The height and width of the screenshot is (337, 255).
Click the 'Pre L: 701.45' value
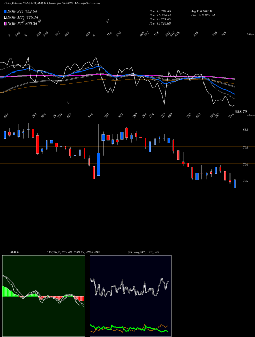[x=160, y=19]
